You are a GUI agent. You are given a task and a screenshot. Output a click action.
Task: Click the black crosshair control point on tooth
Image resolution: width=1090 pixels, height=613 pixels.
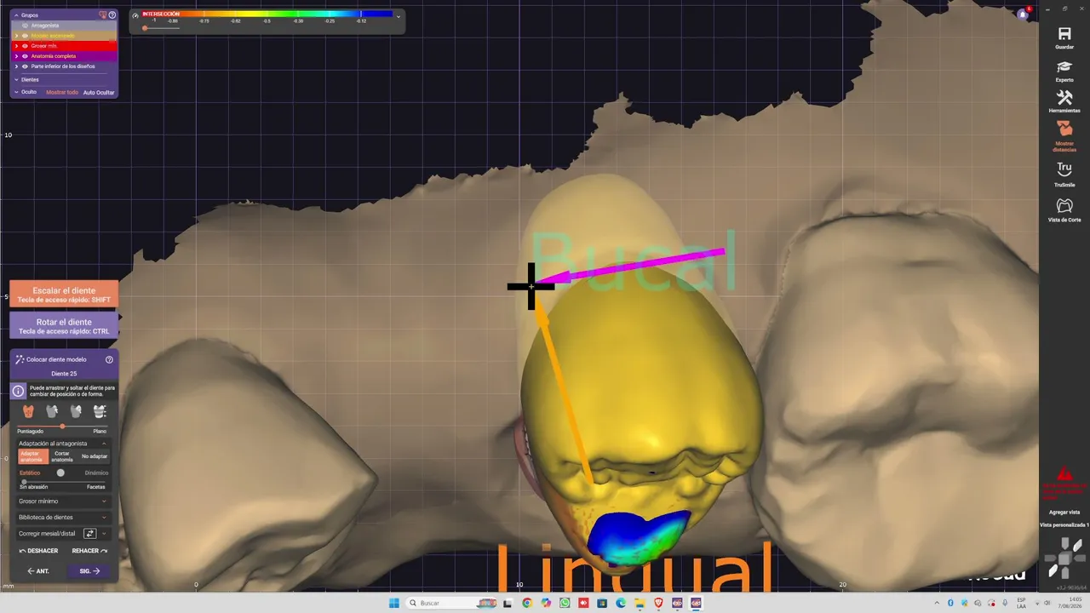[531, 286]
